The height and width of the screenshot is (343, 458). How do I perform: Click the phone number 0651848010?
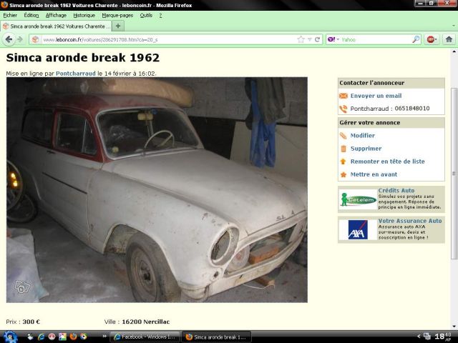(x=412, y=109)
